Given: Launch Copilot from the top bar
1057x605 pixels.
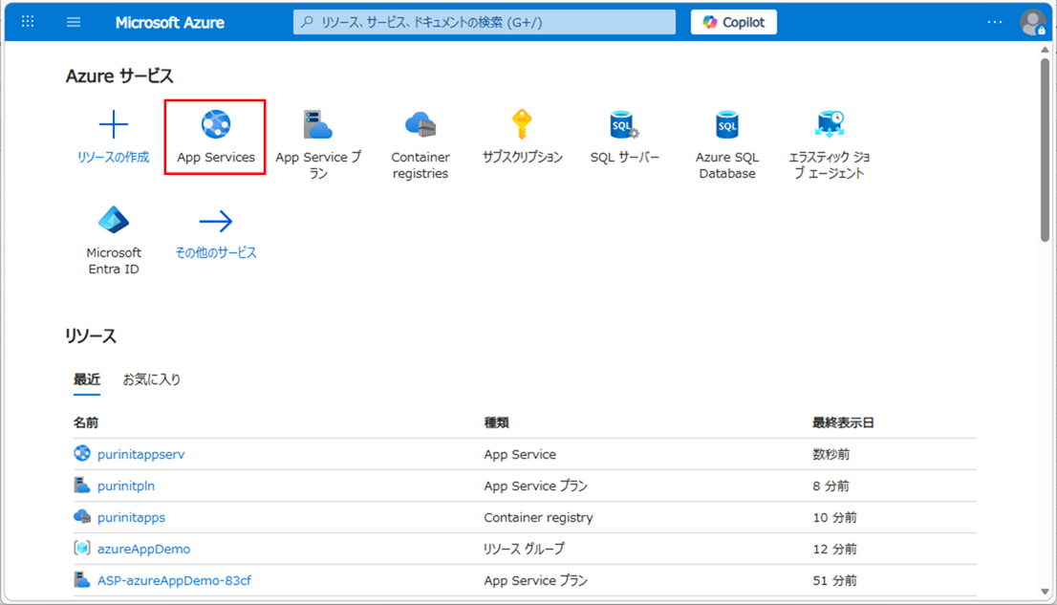Looking at the screenshot, I should click(x=733, y=21).
